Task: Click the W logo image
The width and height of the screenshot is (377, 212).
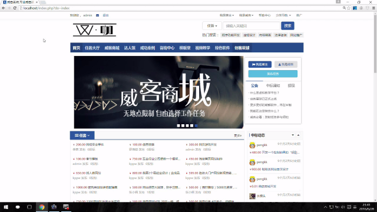Action: click(x=95, y=30)
